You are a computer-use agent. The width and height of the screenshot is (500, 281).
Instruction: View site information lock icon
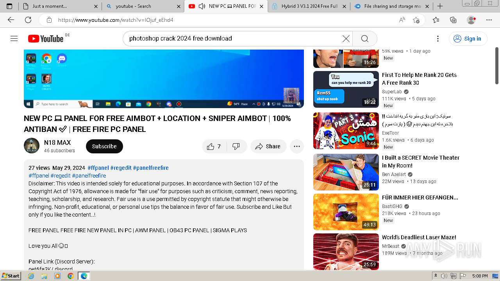click(49, 20)
